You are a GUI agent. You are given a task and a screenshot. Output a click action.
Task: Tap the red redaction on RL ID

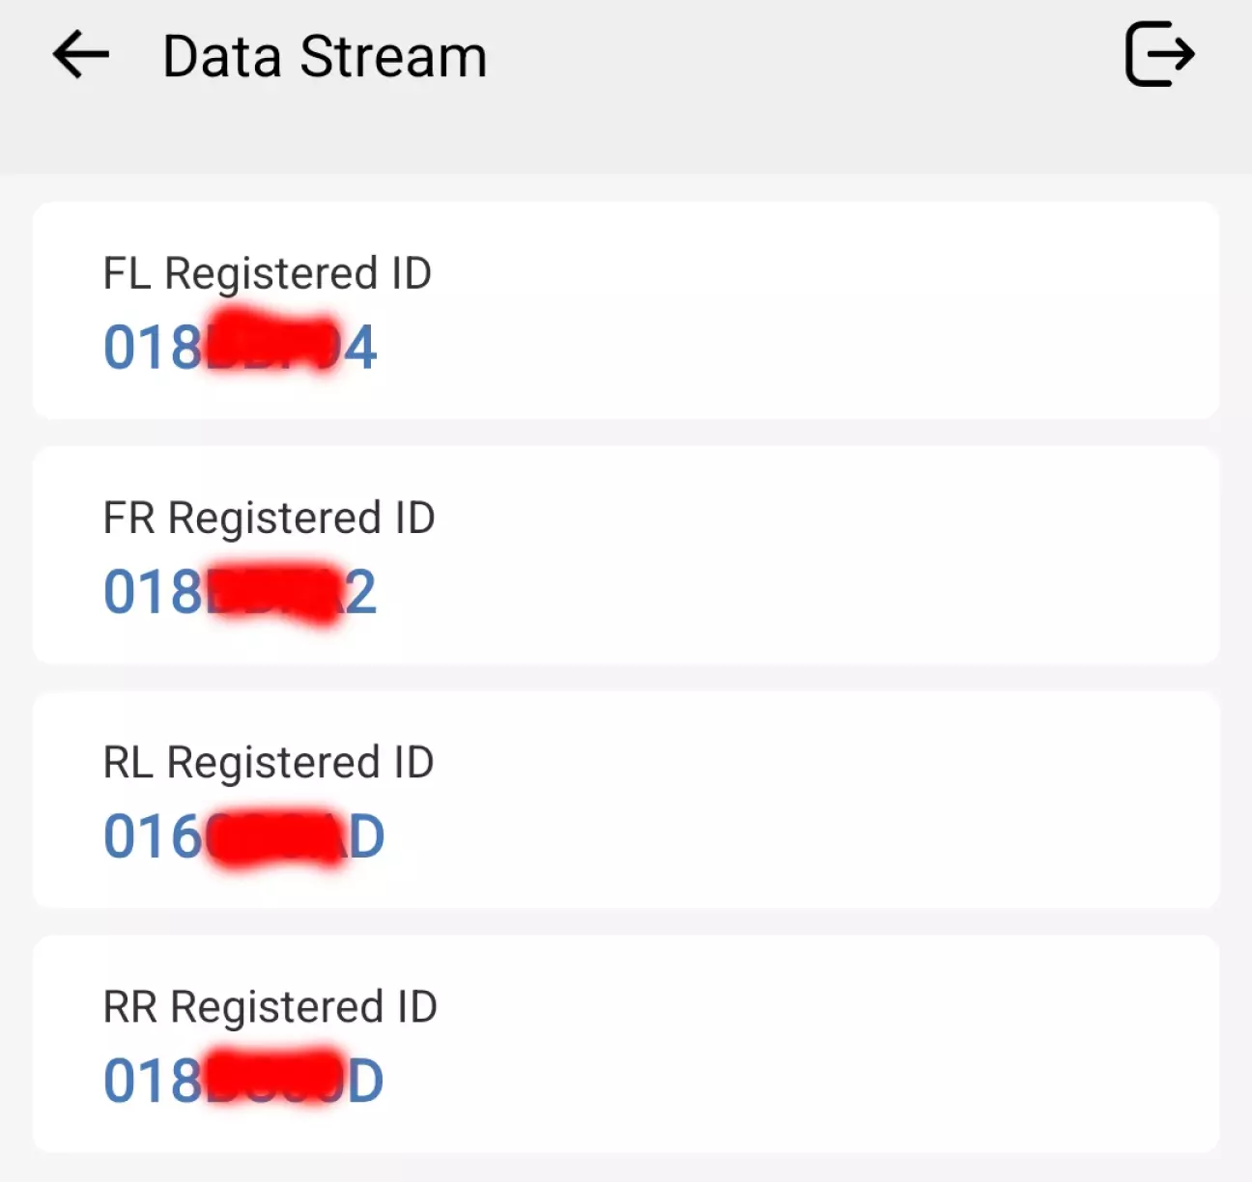[x=275, y=836]
